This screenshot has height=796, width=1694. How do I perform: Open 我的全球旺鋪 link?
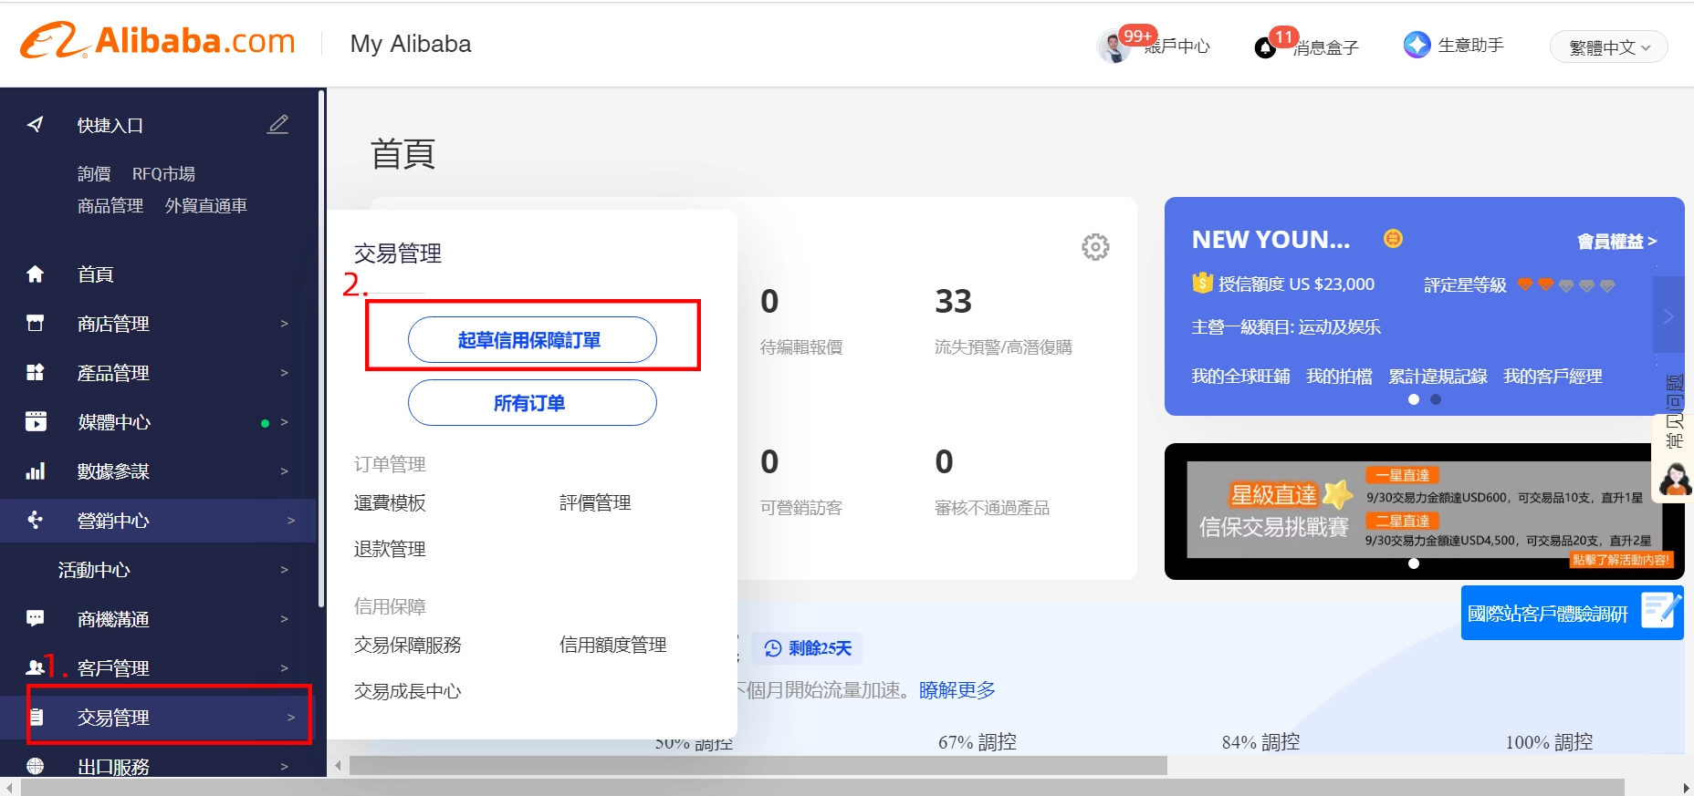(x=1240, y=376)
